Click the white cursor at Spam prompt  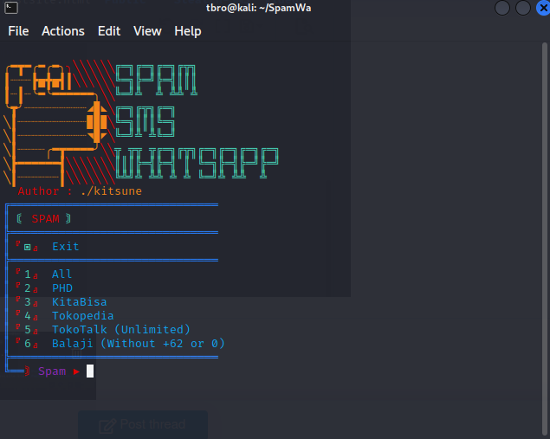tap(90, 371)
